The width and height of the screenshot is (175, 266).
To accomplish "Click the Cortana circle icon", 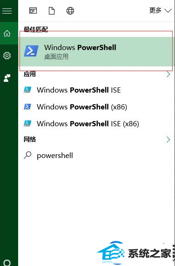I will coord(7,263).
